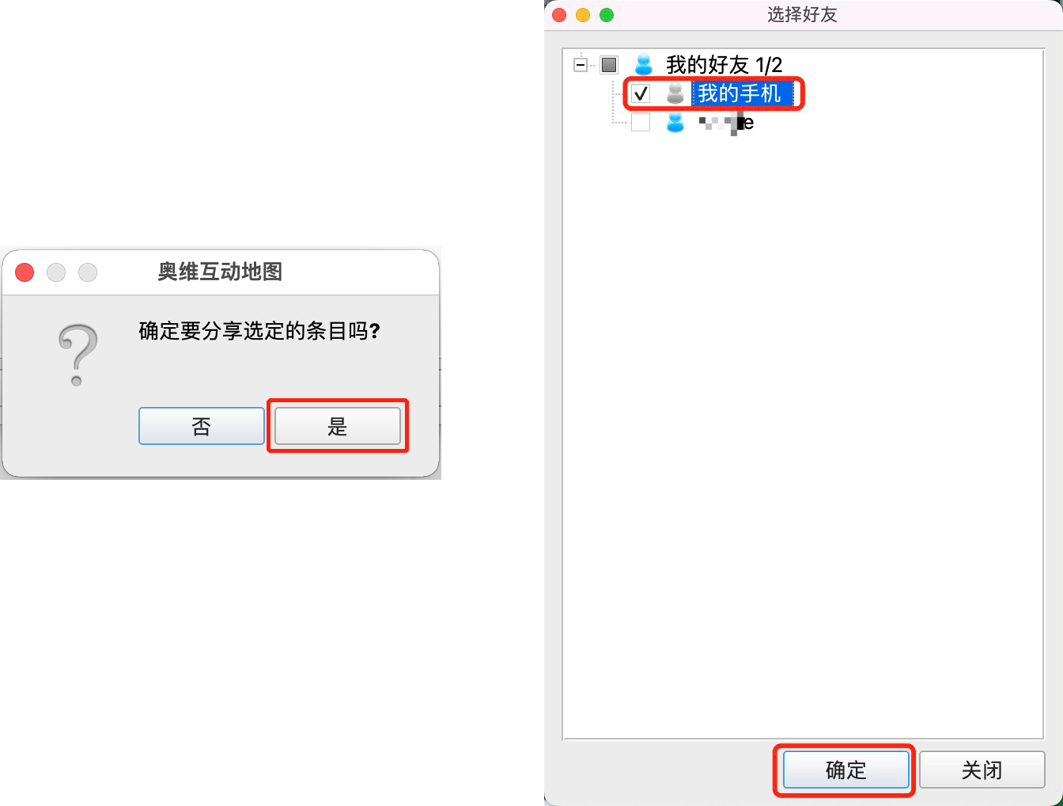The height and width of the screenshot is (806, 1063).
Task: Check the checkbox of the blurred friend
Action: (x=640, y=122)
